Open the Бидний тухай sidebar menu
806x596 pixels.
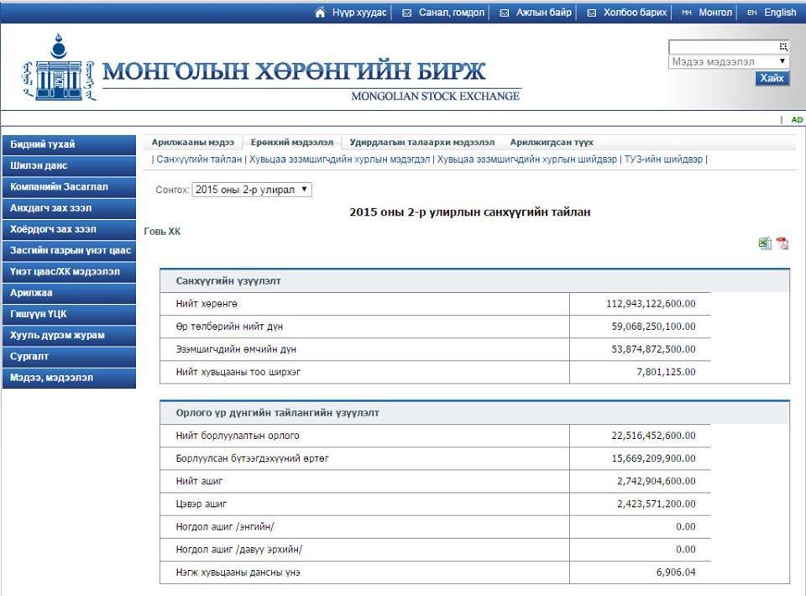[x=70, y=144]
